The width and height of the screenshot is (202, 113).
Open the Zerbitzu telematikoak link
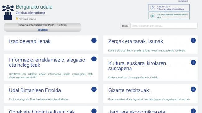pos(30,13)
